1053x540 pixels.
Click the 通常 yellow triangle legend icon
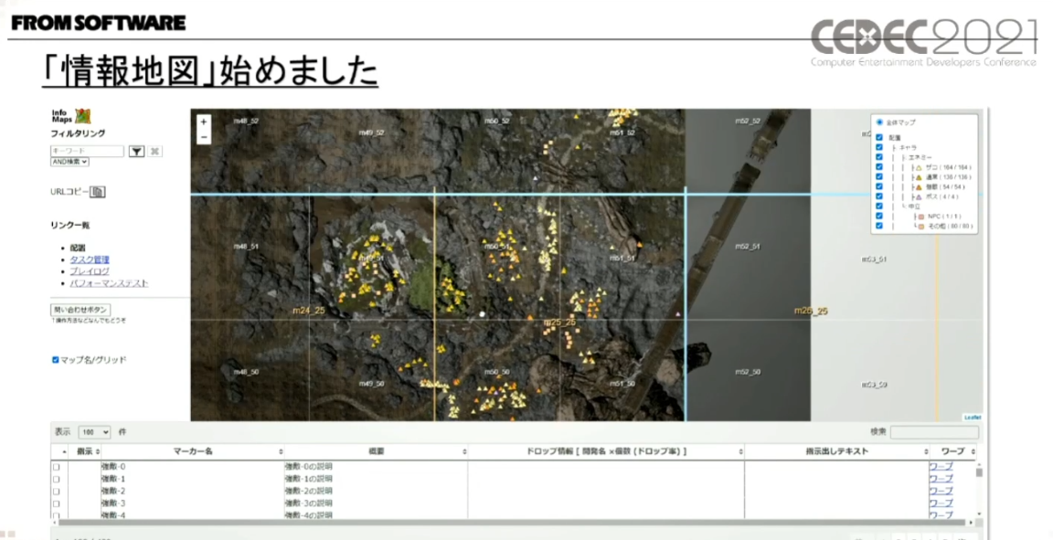[x=919, y=177]
